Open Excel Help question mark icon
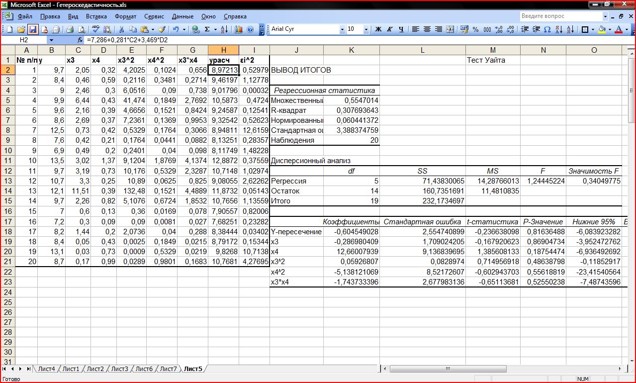This screenshot has width=636, height=383. (250, 29)
